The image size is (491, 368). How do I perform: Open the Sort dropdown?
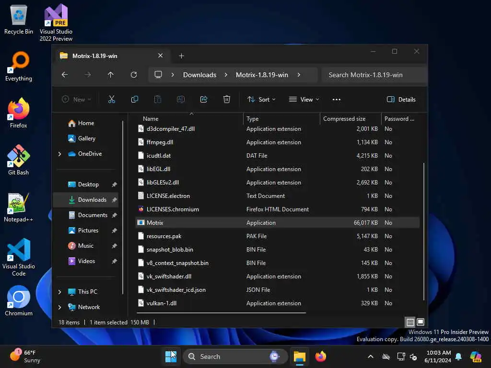tap(261, 100)
